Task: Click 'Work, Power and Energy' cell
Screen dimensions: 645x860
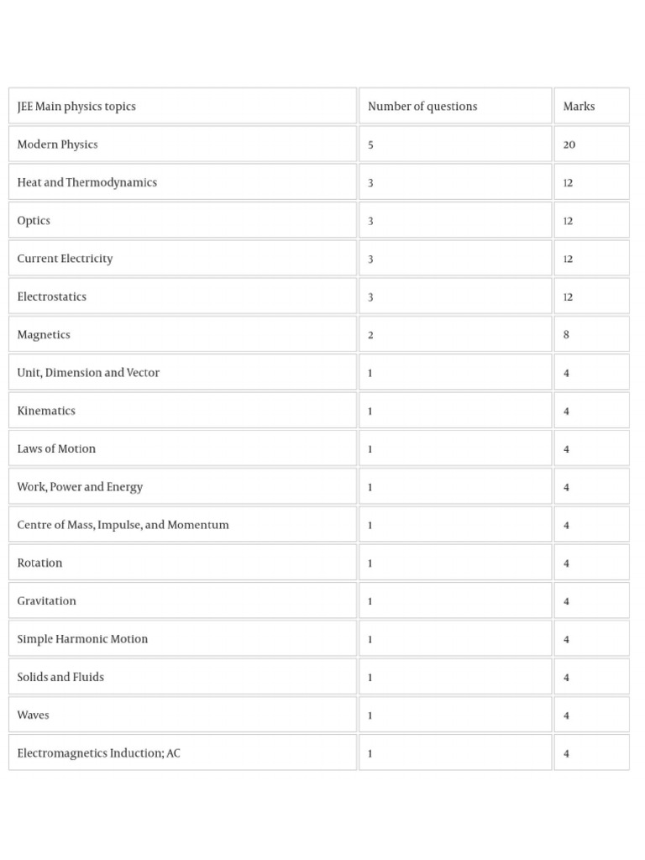Action: [182, 486]
